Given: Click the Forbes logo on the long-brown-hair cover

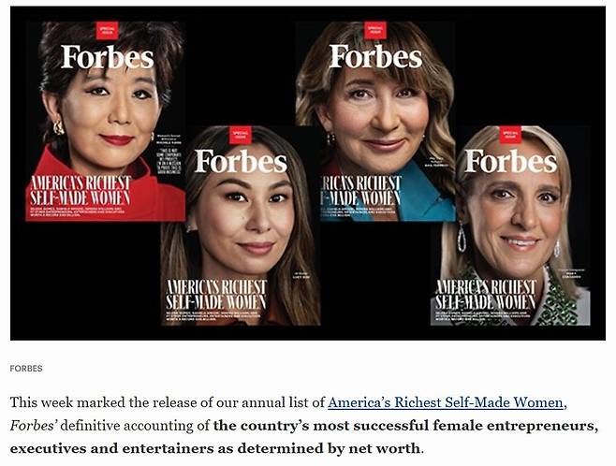Looking at the screenshot, I should pos(241,161).
